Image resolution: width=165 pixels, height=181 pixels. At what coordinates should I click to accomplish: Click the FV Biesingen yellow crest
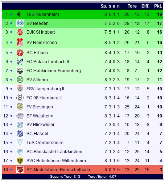(20, 107)
